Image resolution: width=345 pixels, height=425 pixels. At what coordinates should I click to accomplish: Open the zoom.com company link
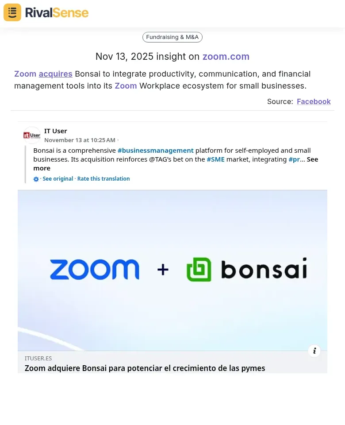click(x=226, y=56)
